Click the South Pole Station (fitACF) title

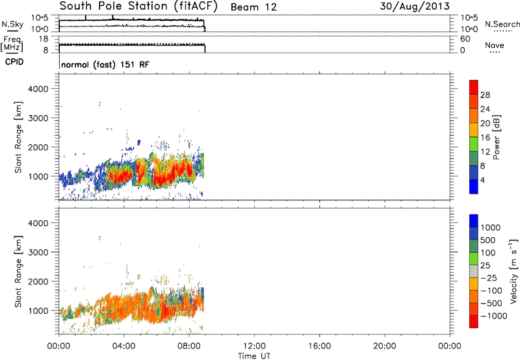[x=138, y=6]
